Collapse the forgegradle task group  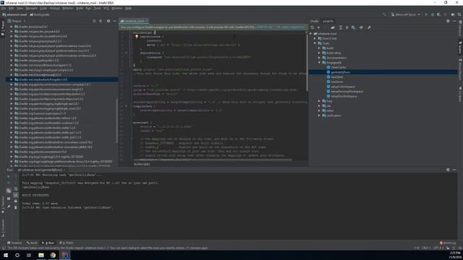(319, 63)
